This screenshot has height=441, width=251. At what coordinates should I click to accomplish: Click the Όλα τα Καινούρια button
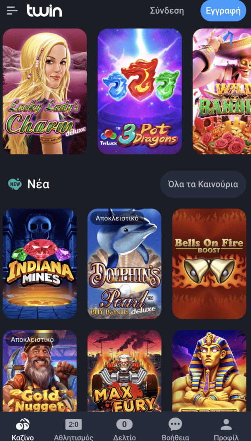(x=203, y=184)
